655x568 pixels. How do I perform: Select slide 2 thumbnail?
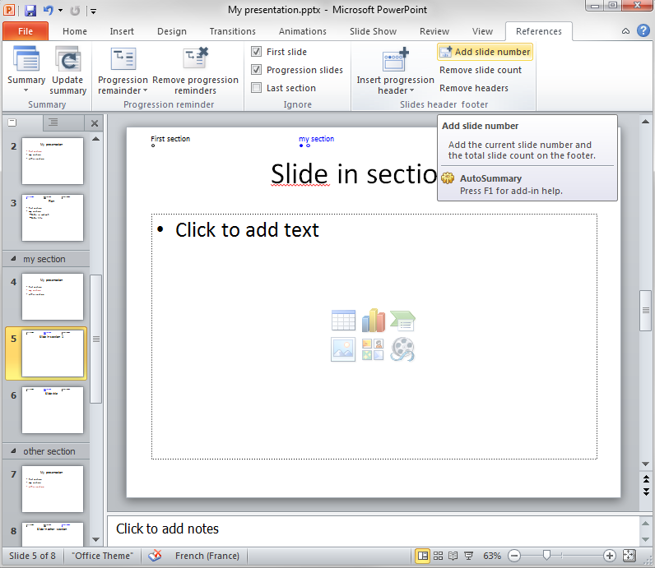pyautogui.click(x=53, y=160)
